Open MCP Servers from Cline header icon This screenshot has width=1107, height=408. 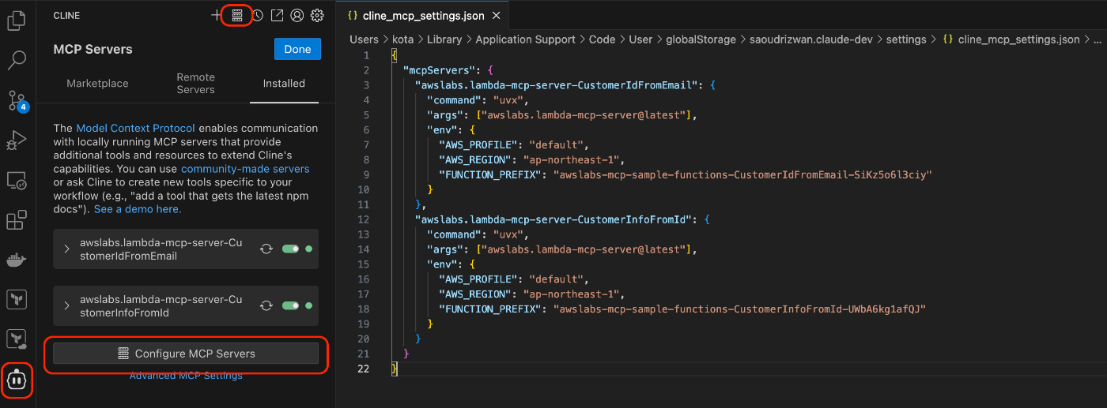[x=237, y=15]
